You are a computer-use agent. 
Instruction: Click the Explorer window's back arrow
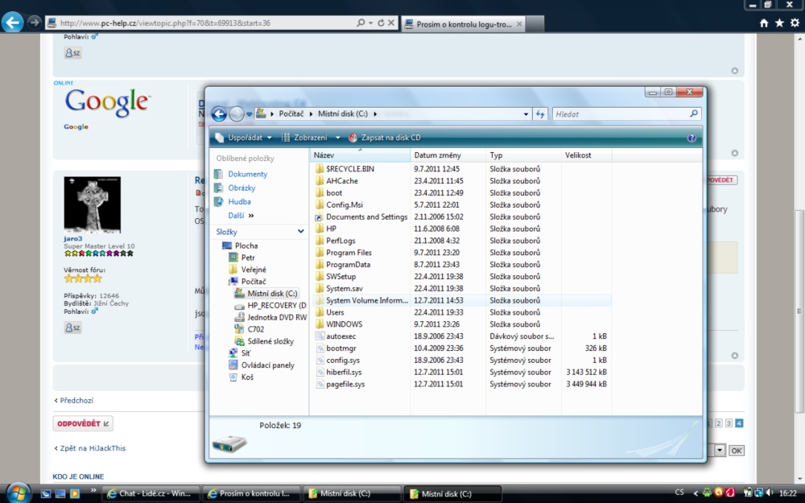point(219,114)
